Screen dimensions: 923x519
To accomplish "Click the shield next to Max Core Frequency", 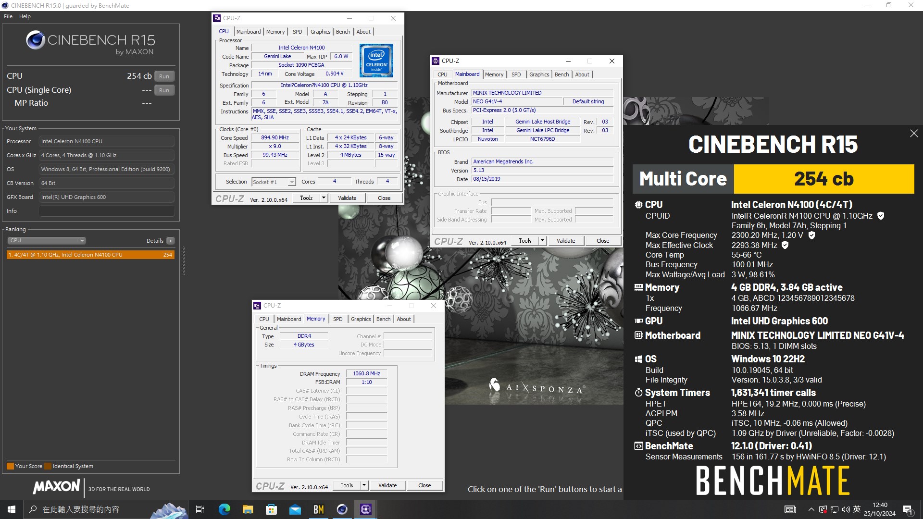I will pos(812,235).
